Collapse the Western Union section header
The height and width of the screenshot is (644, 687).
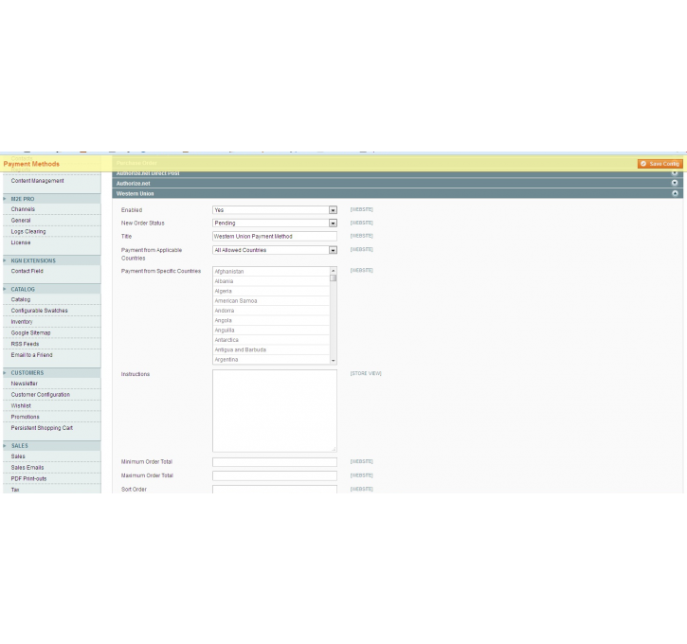tap(397, 193)
